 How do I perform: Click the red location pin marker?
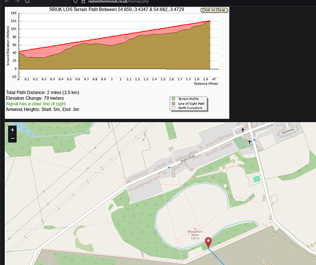[208, 242]
